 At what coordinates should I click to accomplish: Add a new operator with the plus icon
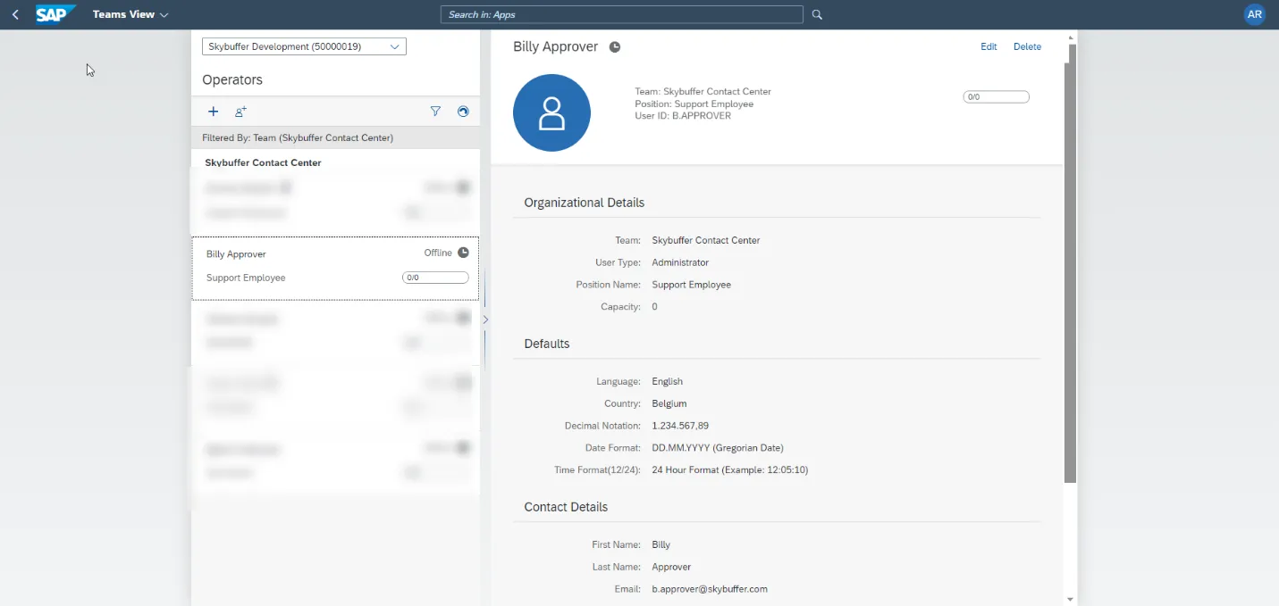pos(213,112)
